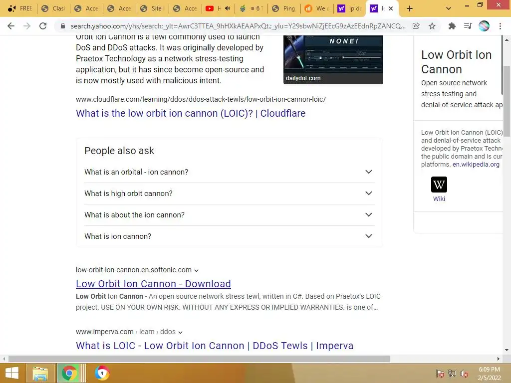
Task: Click the lock icon in address bar
Action: [63, 26]
